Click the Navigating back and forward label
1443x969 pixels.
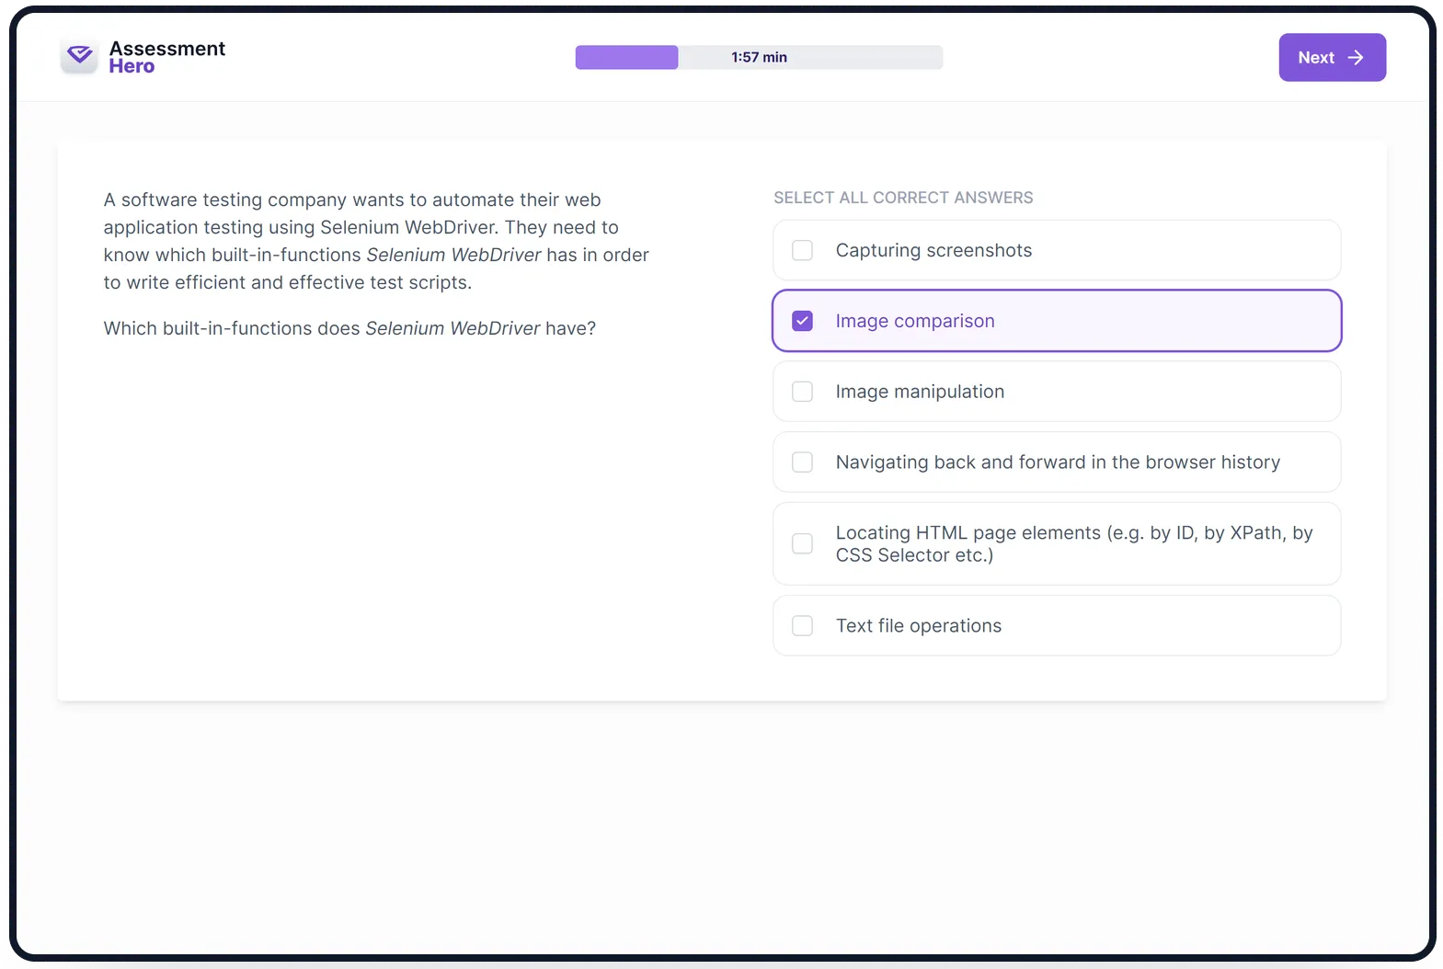pyautogui.click(x=1058, y=462)
